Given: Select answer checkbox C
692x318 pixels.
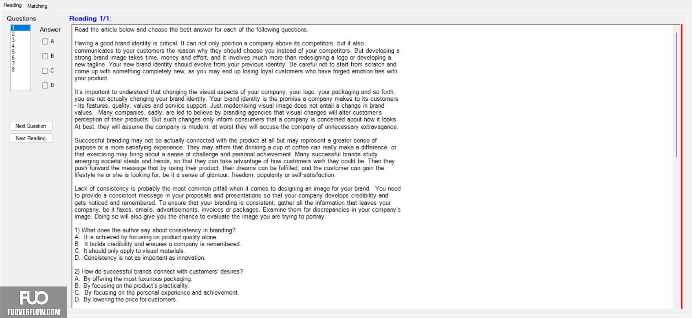Looking at the screenshot, I should pos(45,71).
